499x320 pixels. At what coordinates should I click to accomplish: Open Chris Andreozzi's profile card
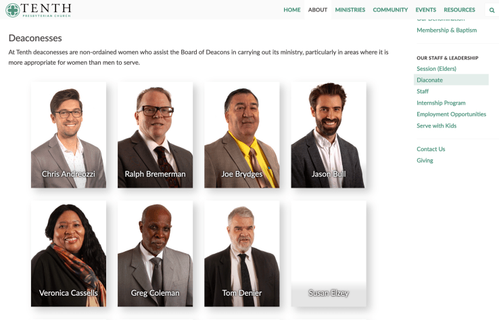[68, 135]
